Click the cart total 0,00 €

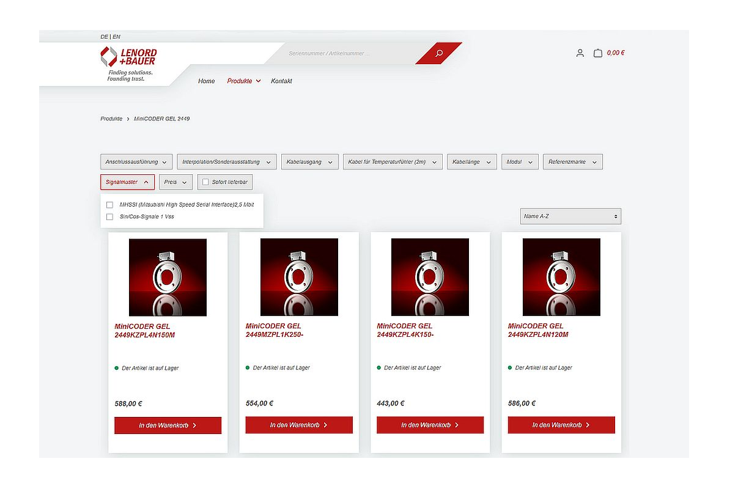click(616, 53)
